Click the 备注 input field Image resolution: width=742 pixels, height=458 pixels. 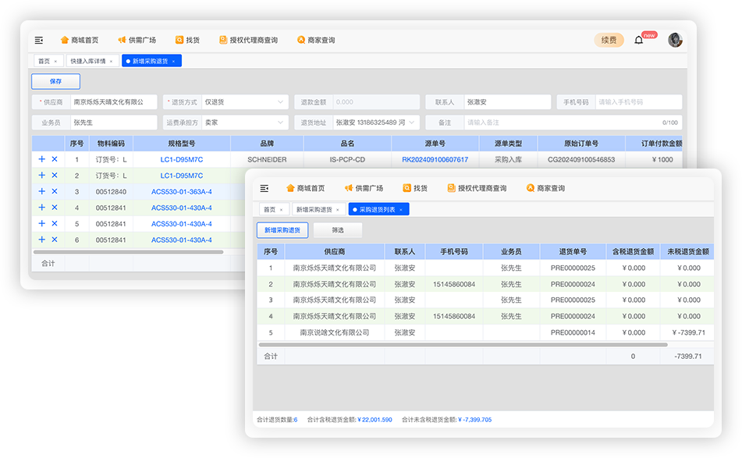pos(573,122)
